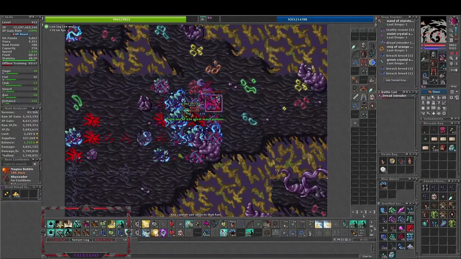Use action bar slot labeled NIns
This screenshot has width=461, height=259.
point(146,233)
